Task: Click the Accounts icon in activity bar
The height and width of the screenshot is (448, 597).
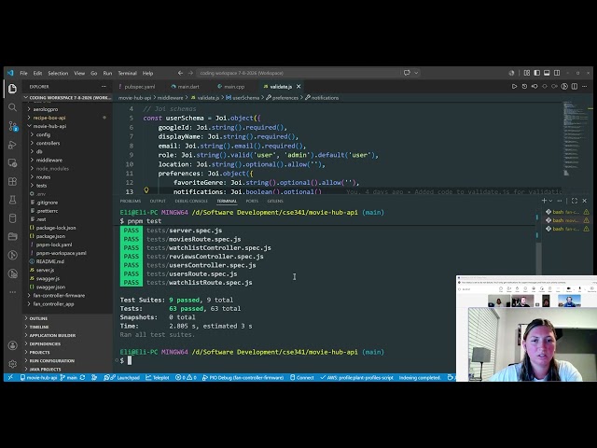Action: [x=12, y=345]
